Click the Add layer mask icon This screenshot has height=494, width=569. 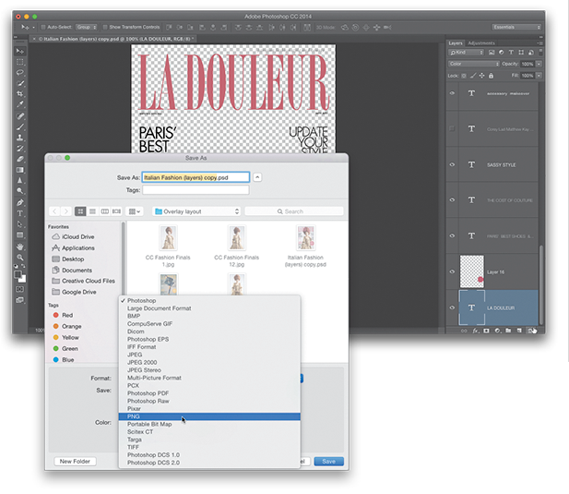486,331
